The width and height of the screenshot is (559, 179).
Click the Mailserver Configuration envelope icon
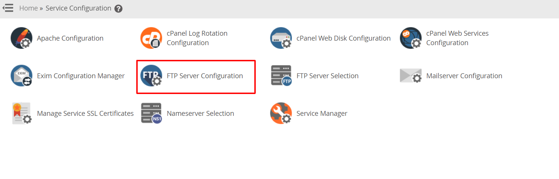(x=411, y=76)
